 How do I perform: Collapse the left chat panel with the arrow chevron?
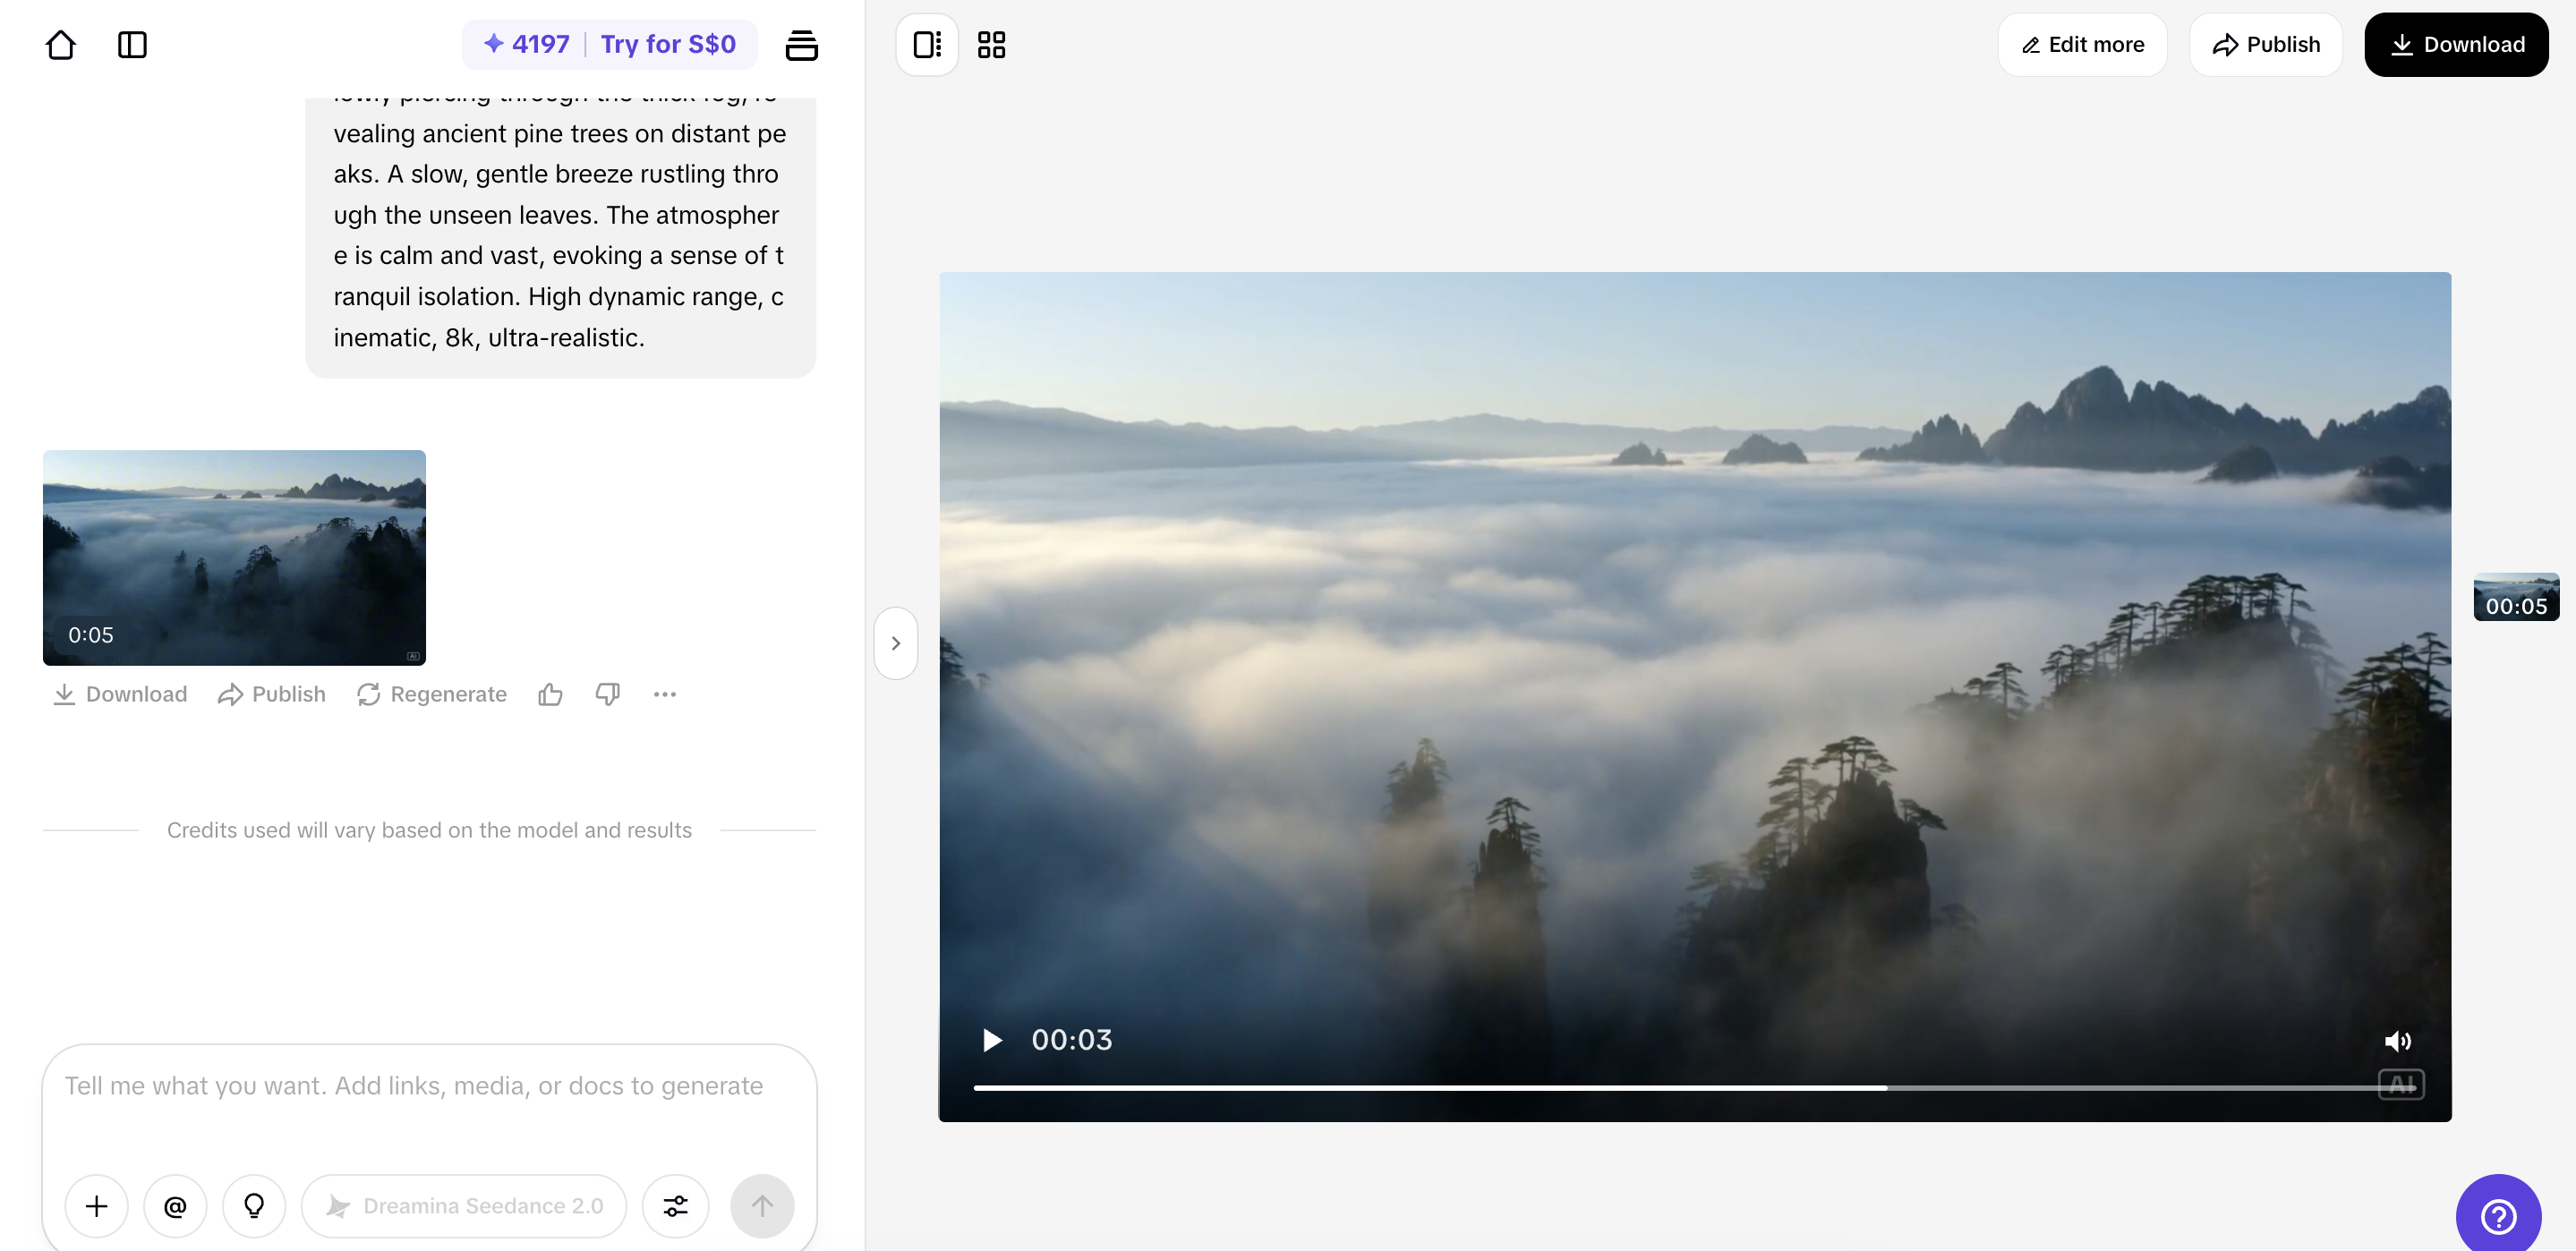895,642
